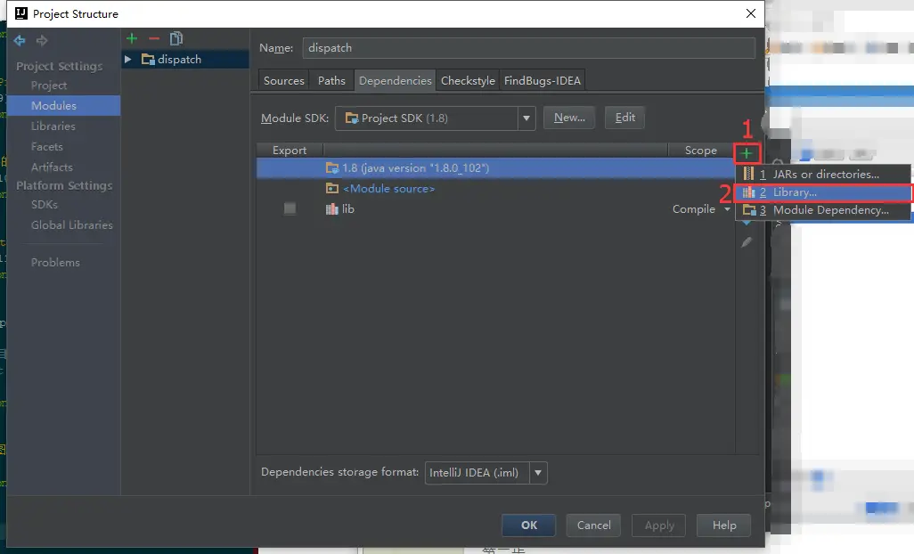Close the Project Structure dialog
914x554 pixels.
751,13
